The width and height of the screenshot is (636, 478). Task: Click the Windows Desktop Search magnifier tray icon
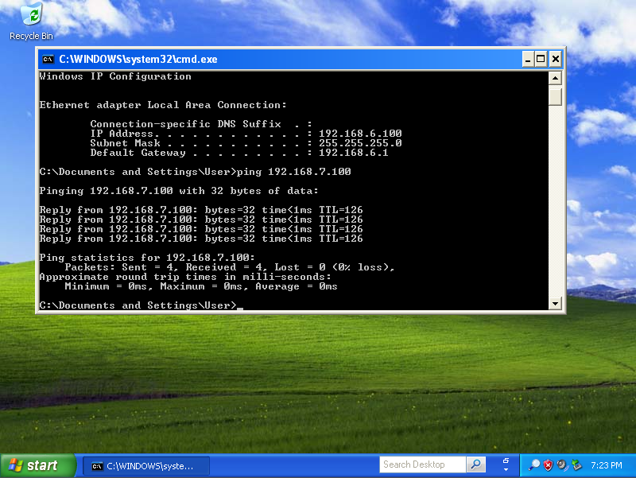click(x=533, y=465)
